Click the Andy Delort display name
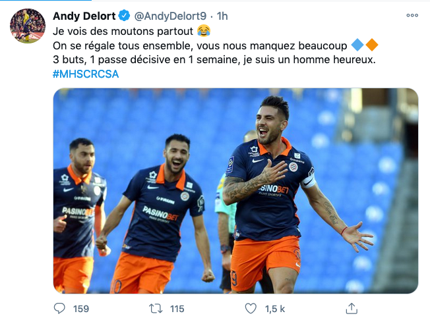 (x=84, y=16)
